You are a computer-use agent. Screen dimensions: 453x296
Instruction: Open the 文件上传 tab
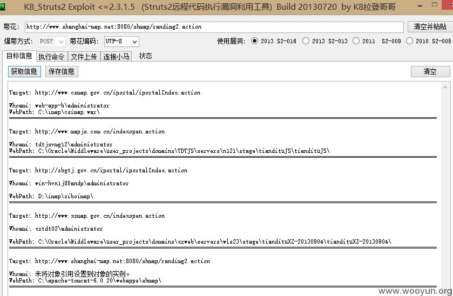coord(84,57)
